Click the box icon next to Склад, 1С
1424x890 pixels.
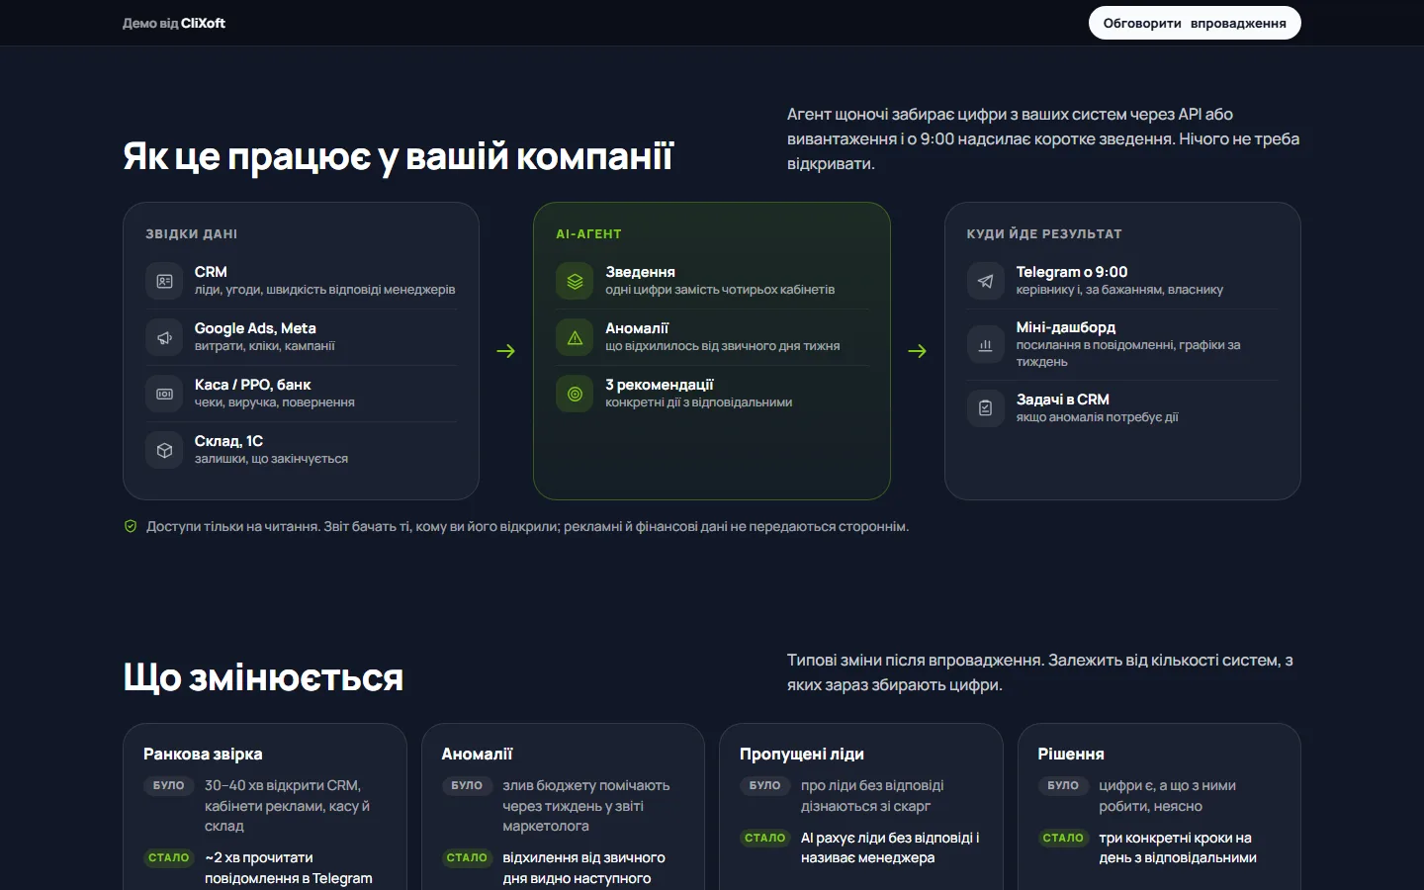coord(164,450)
